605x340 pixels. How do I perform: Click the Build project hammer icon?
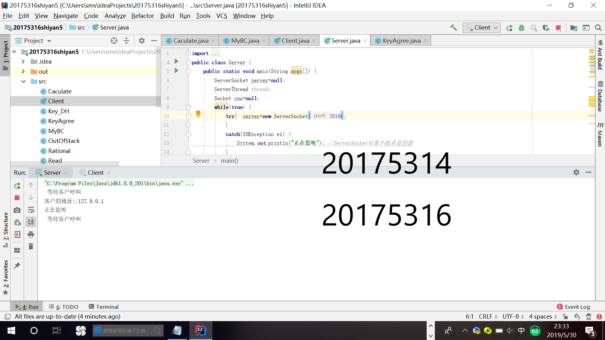pyautogui.click(x=453, y=28)
